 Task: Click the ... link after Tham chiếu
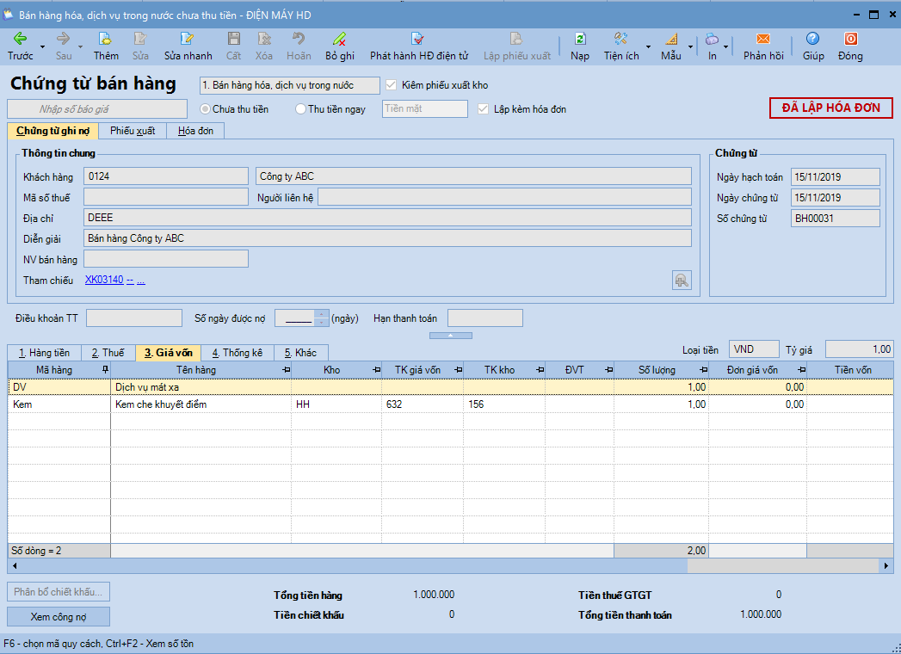(141, 280)
